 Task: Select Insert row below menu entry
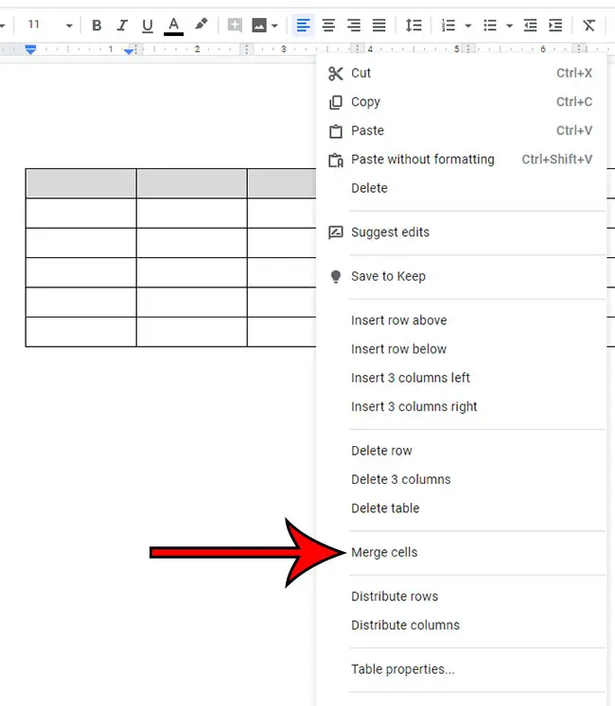click(398, 349)
